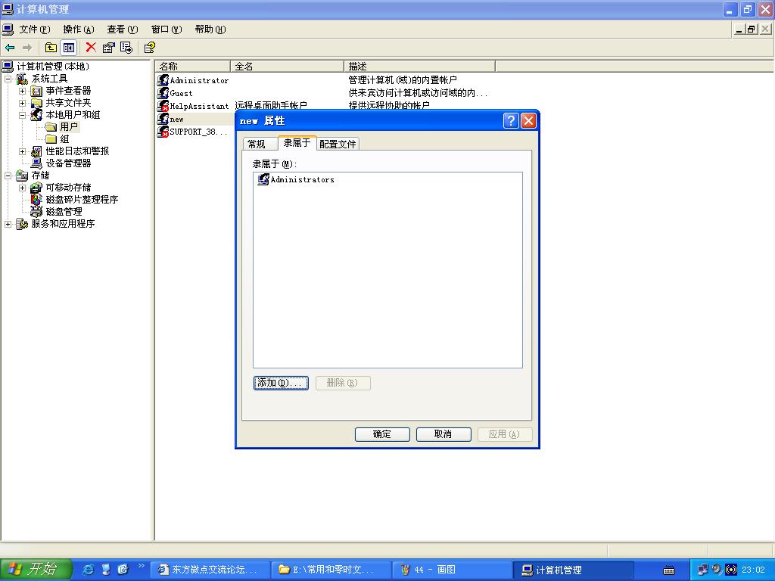The image size is (775, 581).
Task: Expand the 事件查看器 tree node
Action: 23,91
